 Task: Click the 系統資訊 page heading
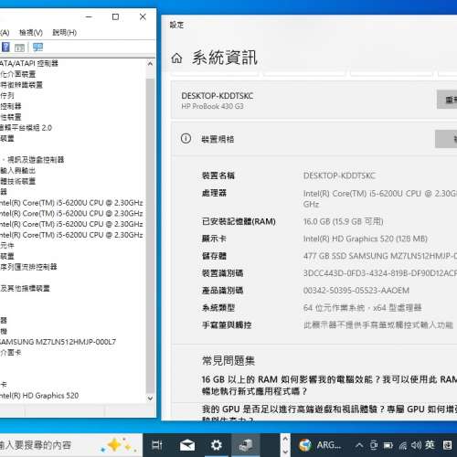(x=225, y=58)
